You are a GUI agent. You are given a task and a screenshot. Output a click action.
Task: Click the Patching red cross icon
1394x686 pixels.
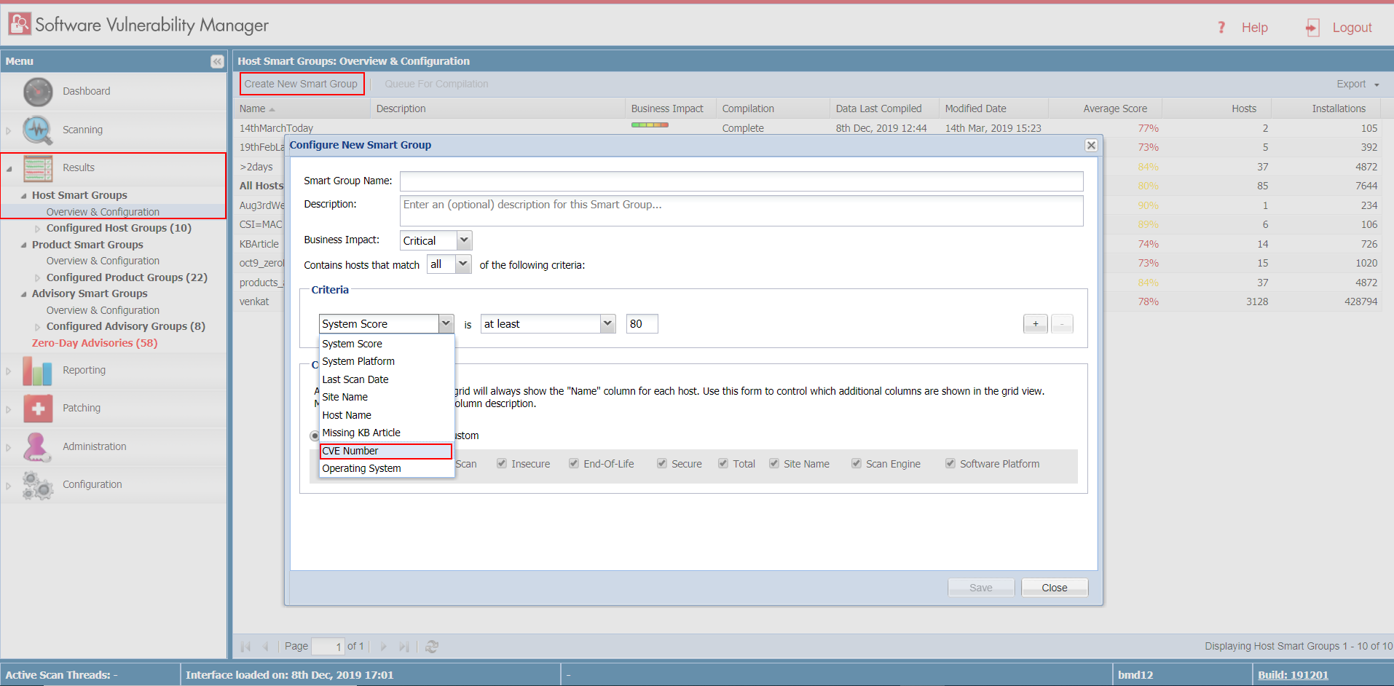tap(38, 409)
